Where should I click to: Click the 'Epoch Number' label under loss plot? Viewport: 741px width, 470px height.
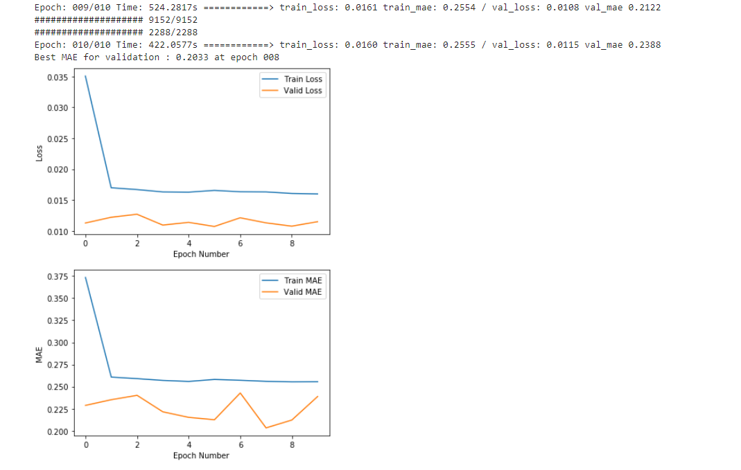201,254
